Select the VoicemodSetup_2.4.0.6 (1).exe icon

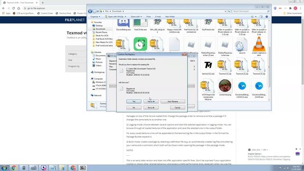click(242, 85)
